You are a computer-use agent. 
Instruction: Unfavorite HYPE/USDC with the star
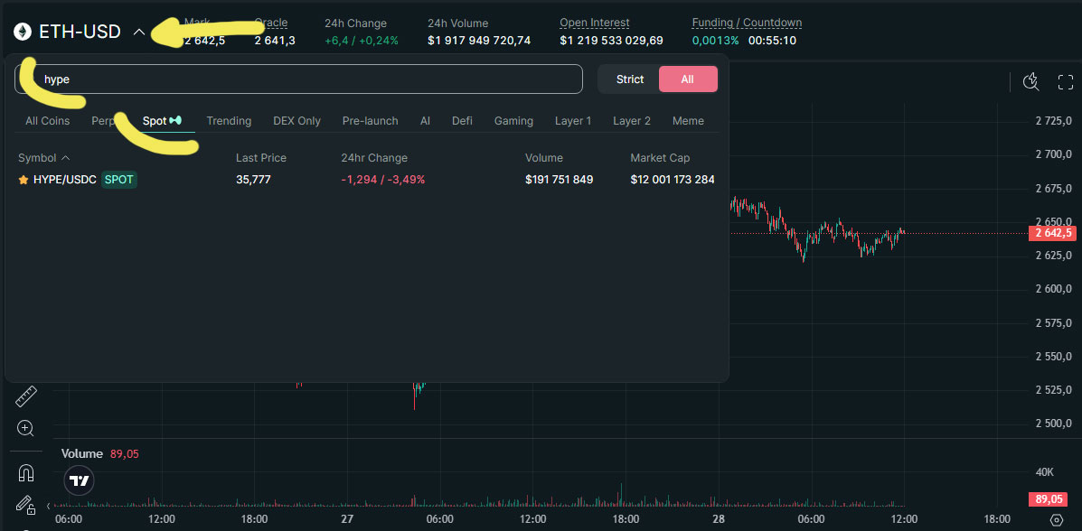24,180
